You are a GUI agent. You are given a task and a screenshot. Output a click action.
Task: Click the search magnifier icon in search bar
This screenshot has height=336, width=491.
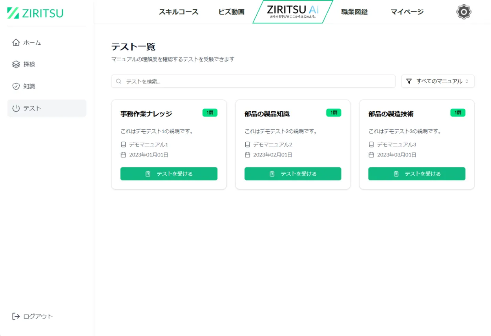click(x=119, y=81)
